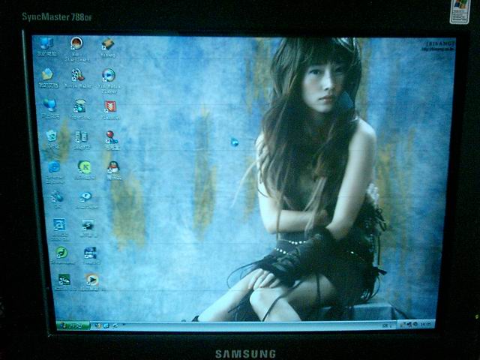
Task: Click the taskbar clock
Action: click(426, 324)
